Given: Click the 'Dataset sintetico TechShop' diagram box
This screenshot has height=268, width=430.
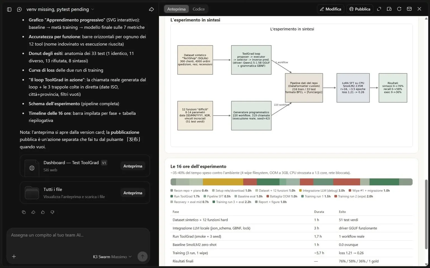Looking at the screenshot, I should pyautogui.click(x=195, y=60).
